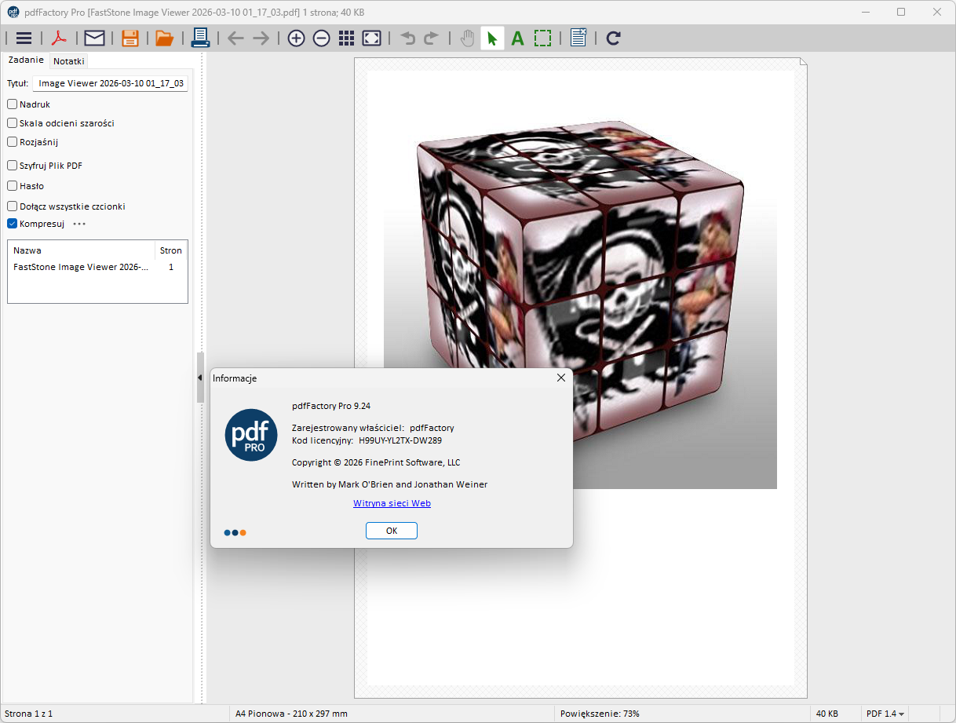
Task: Switch to the Zadanie tab
Action: click(26, 60)
